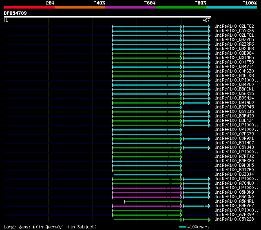261x230 pixels.
Task: Click the red 20% identity color segment
Action: 29,7
